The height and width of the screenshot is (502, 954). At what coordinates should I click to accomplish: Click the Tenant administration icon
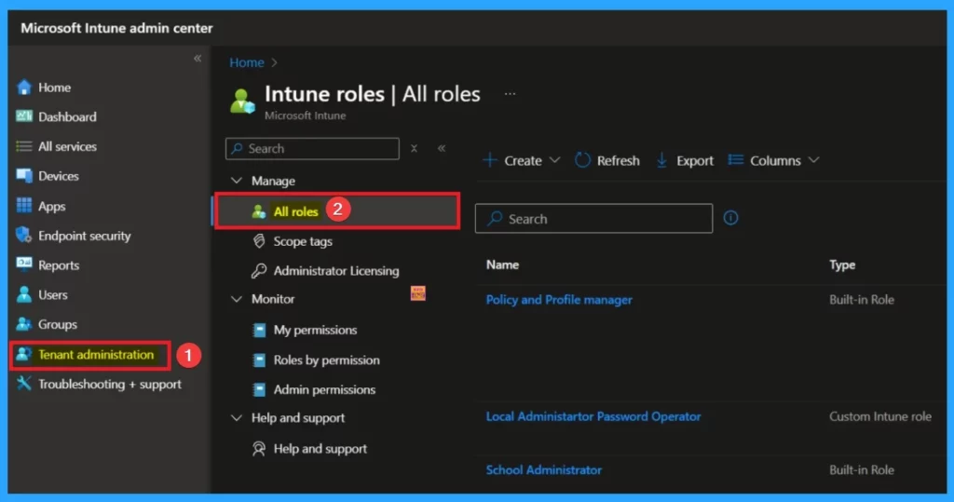coord(23,354)
